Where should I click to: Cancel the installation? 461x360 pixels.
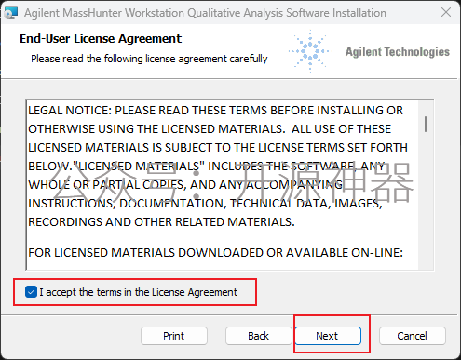[x=413, y=336]
